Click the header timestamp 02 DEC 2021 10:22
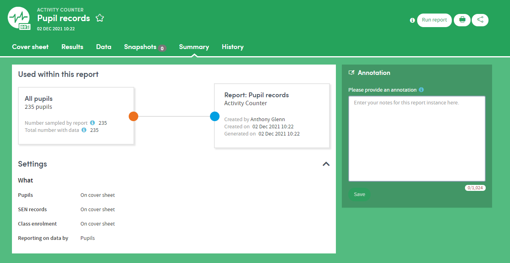Image resolution: width=510 pixels, height=263 pixels. [56, 29]
